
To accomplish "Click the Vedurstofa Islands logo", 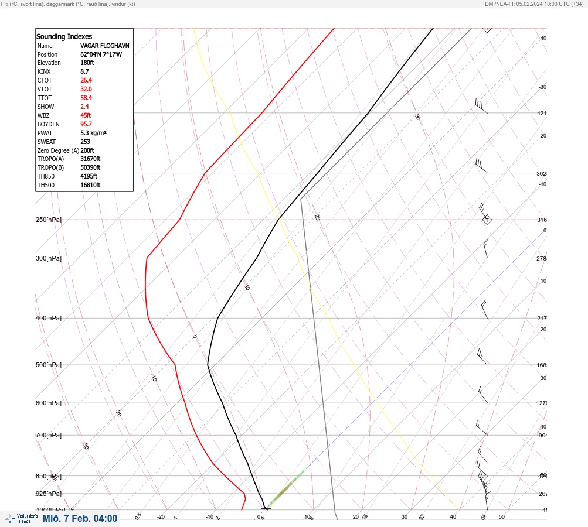I will click(21, 519).
